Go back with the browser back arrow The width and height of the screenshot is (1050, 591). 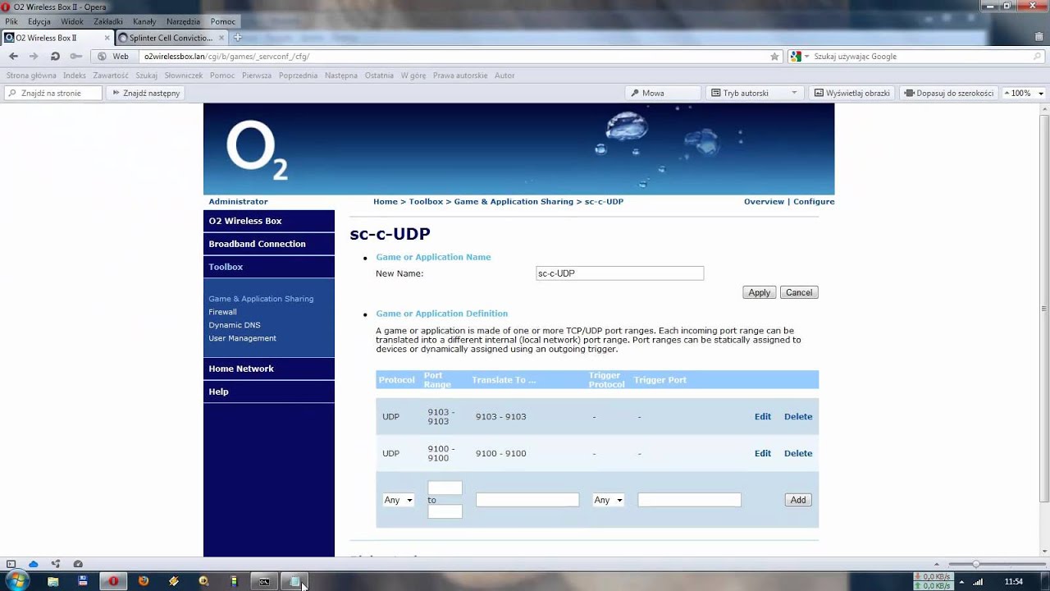[x=13, y=57]
